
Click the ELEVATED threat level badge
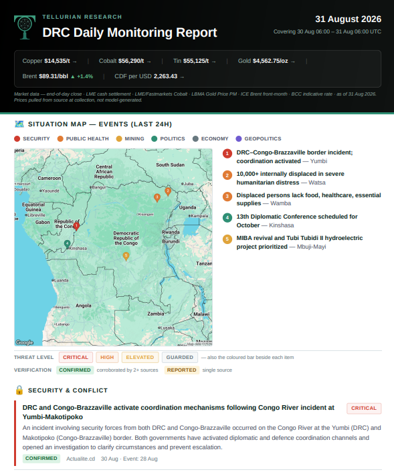tap(140, 357)
